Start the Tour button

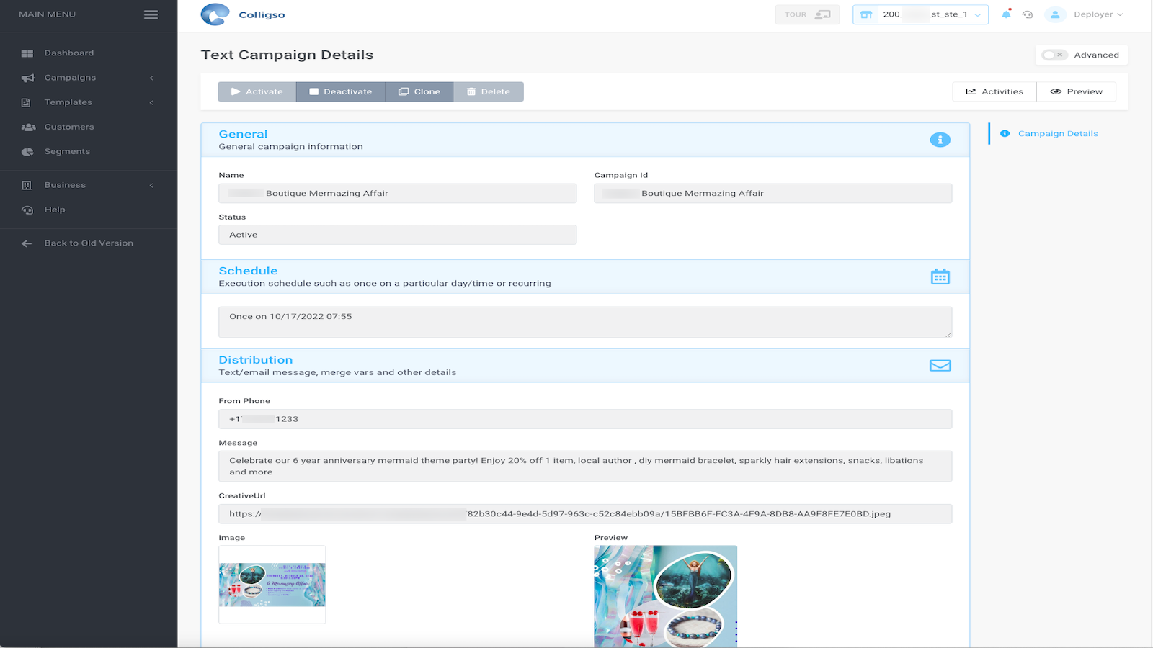807,14
